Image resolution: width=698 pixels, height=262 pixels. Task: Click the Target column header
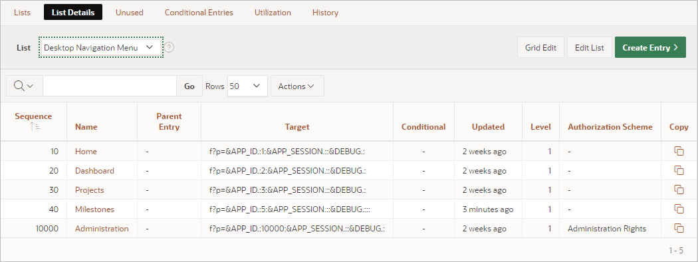[x=297, y=126]
